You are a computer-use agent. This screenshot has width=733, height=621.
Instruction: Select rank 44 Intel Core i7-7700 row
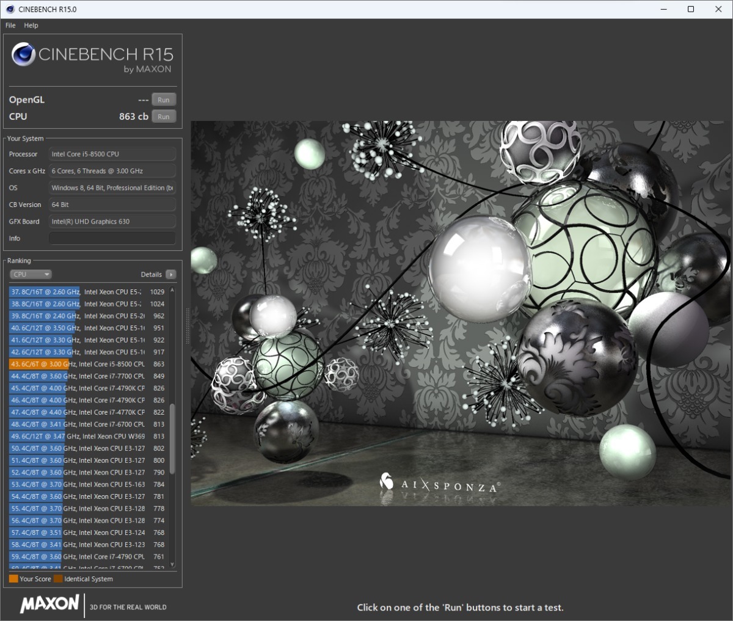click(88, 376)
